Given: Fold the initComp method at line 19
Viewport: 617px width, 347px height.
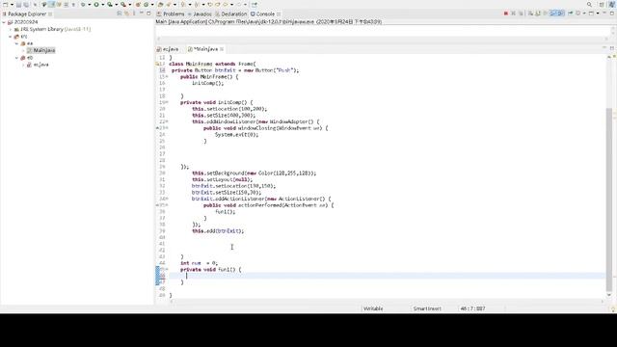Looking at the screenshot, I should (167, 102).
